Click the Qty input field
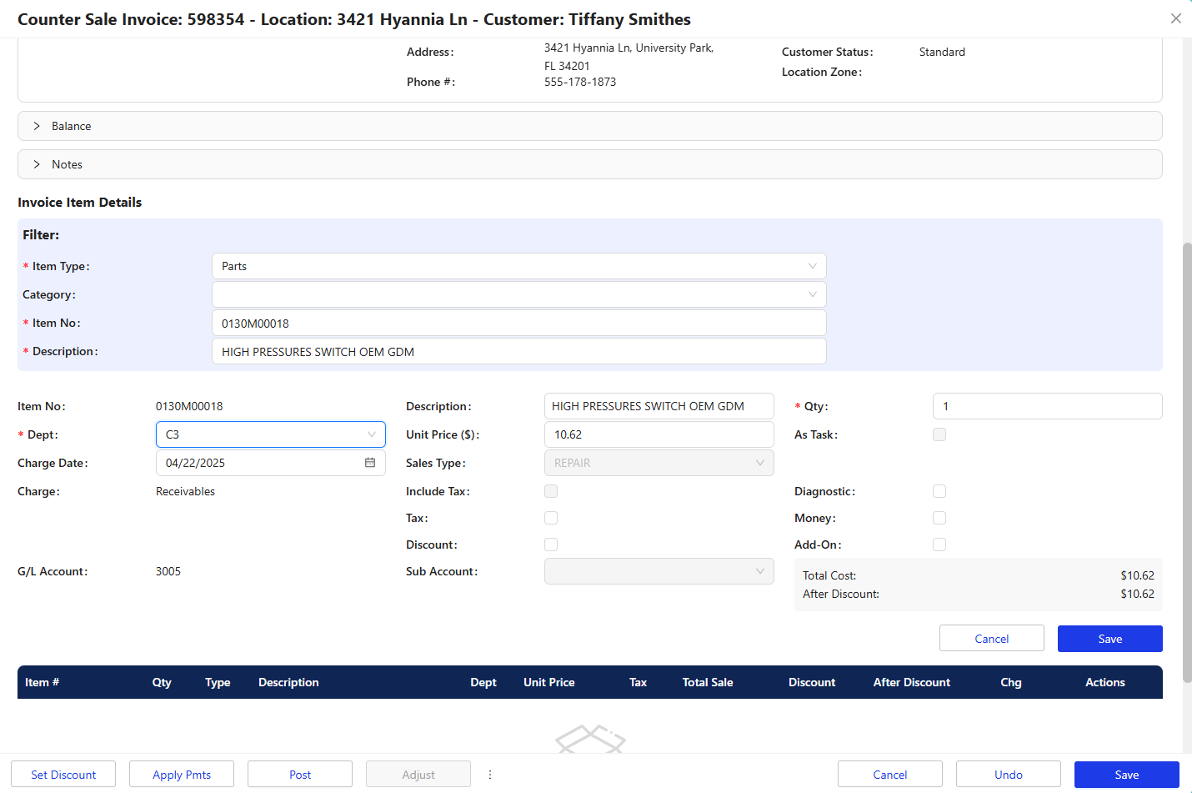 (1048, 406)
